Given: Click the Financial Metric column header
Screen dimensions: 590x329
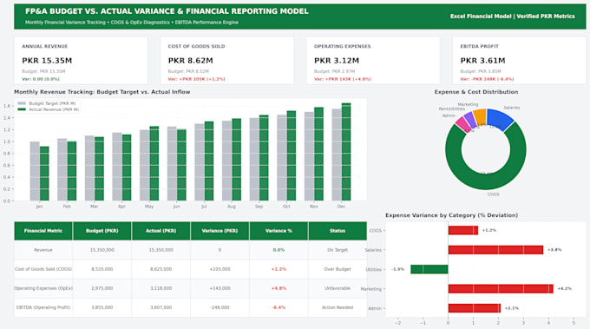Looking at the screenshot, I should 43,231.
